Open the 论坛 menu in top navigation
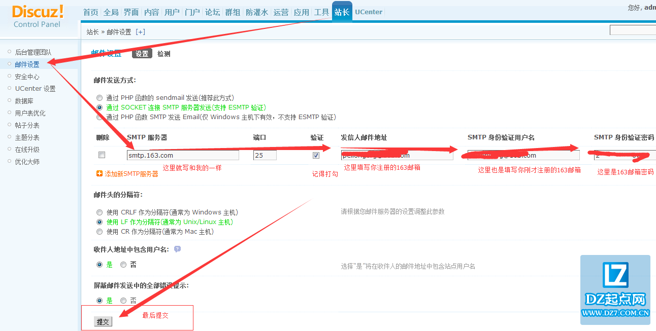Screen dimensions: 656x331 (x=213, y=12)
